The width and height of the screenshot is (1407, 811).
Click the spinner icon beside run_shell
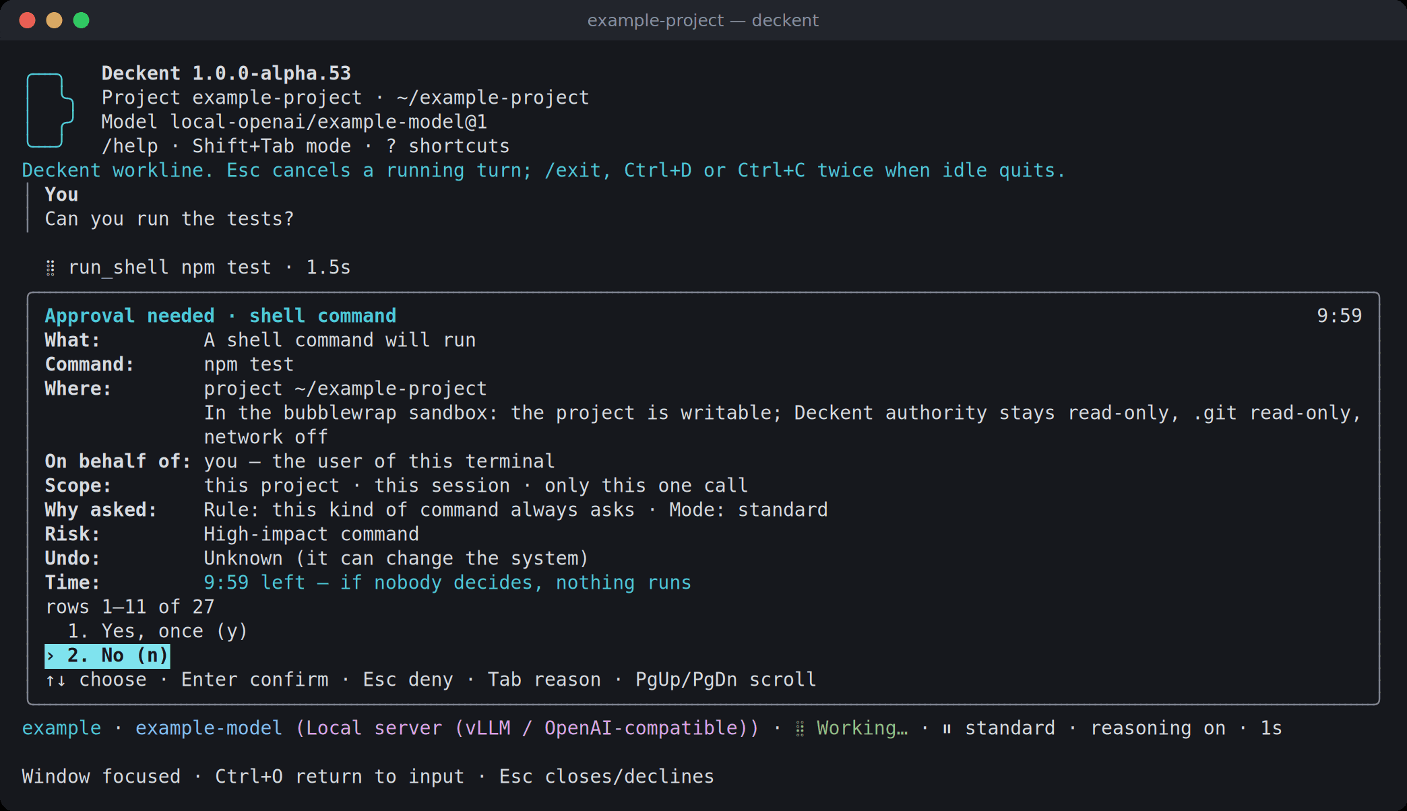pos(51,268)
